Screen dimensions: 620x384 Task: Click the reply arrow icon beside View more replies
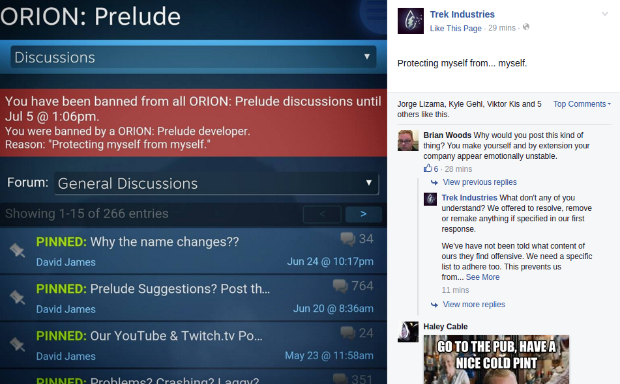click(434, 305)
